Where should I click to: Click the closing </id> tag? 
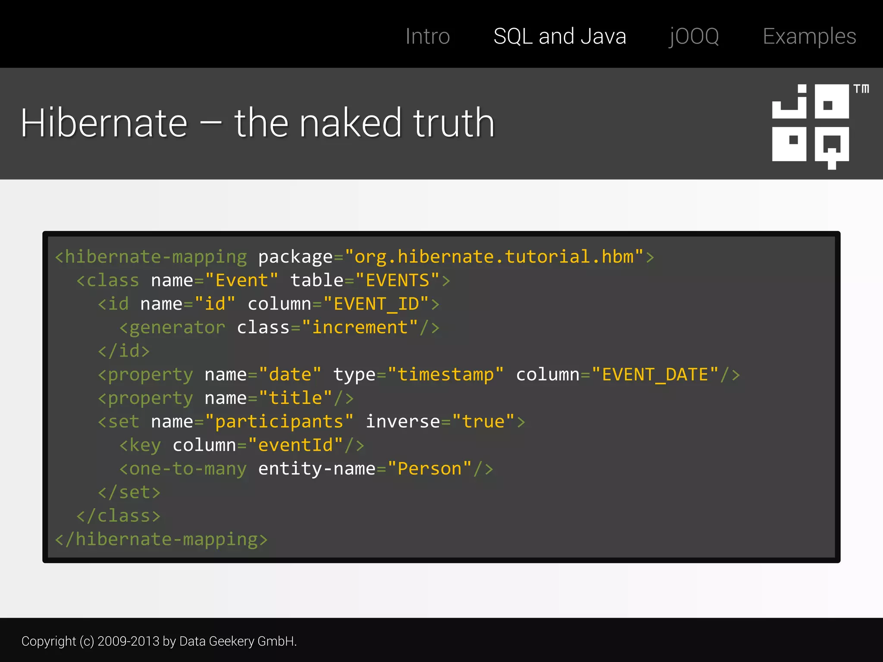tap(124, 351)
